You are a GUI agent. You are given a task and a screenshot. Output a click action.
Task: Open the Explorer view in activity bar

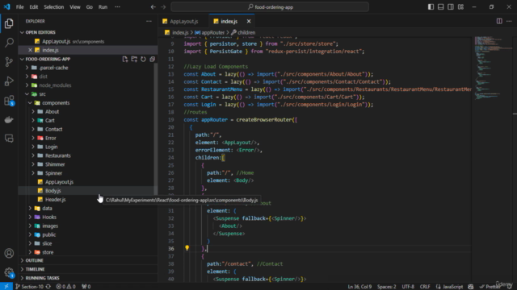(x=9, y=23)
